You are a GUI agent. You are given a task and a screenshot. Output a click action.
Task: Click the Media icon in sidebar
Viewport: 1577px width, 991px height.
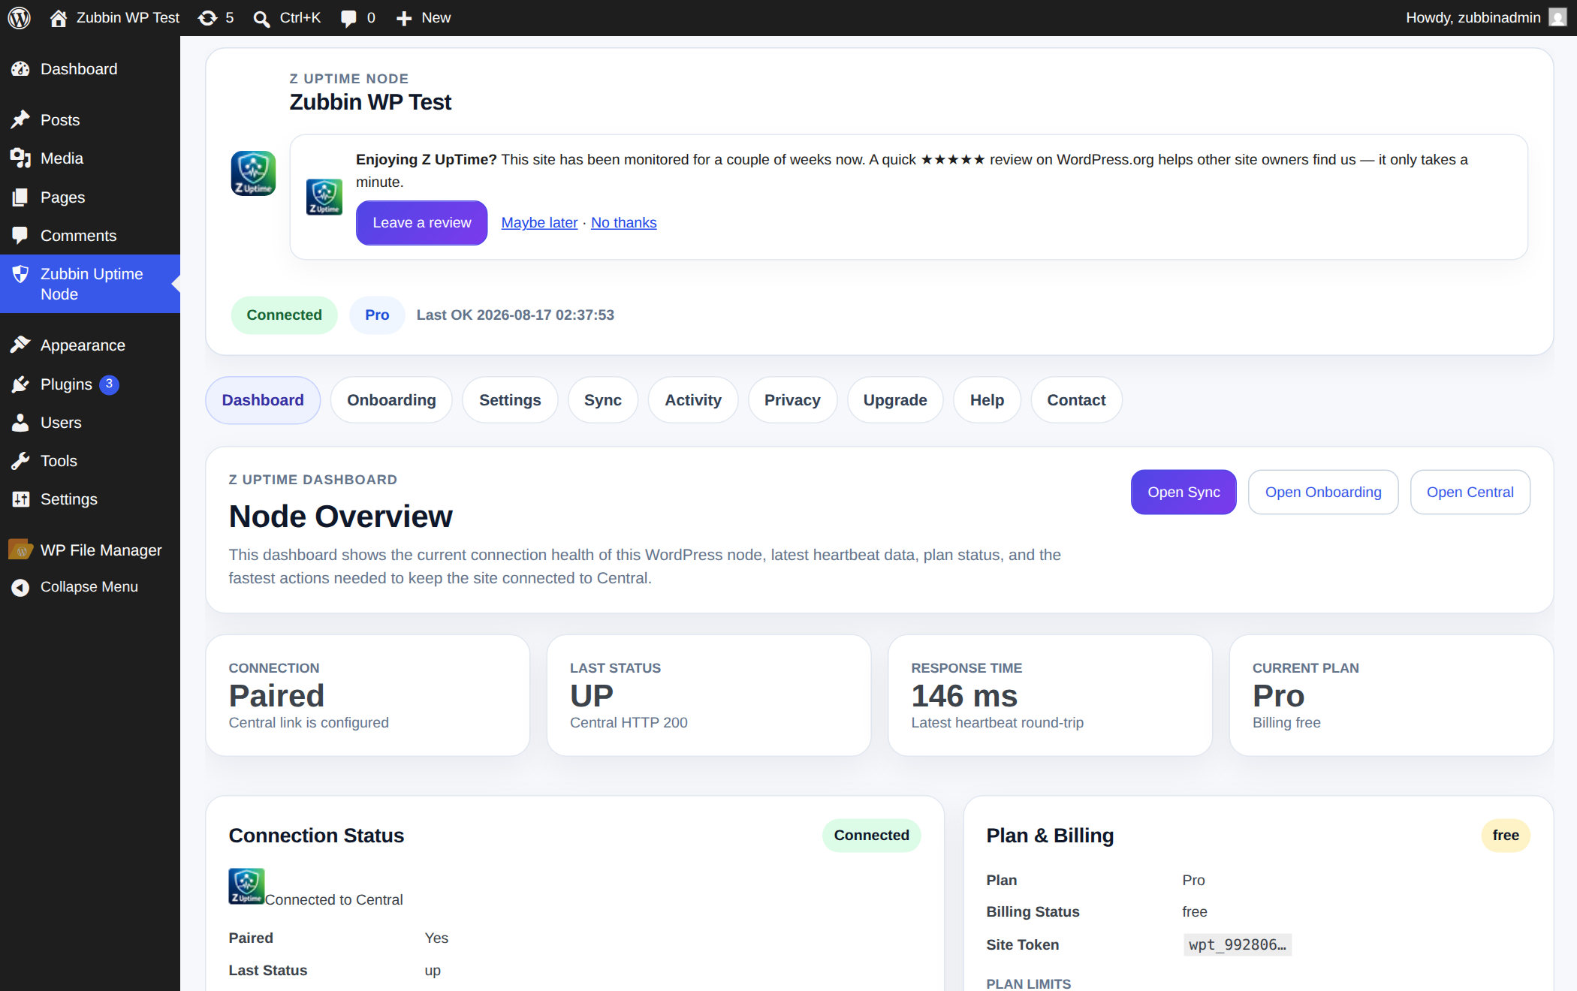click(x=20, y=158)
